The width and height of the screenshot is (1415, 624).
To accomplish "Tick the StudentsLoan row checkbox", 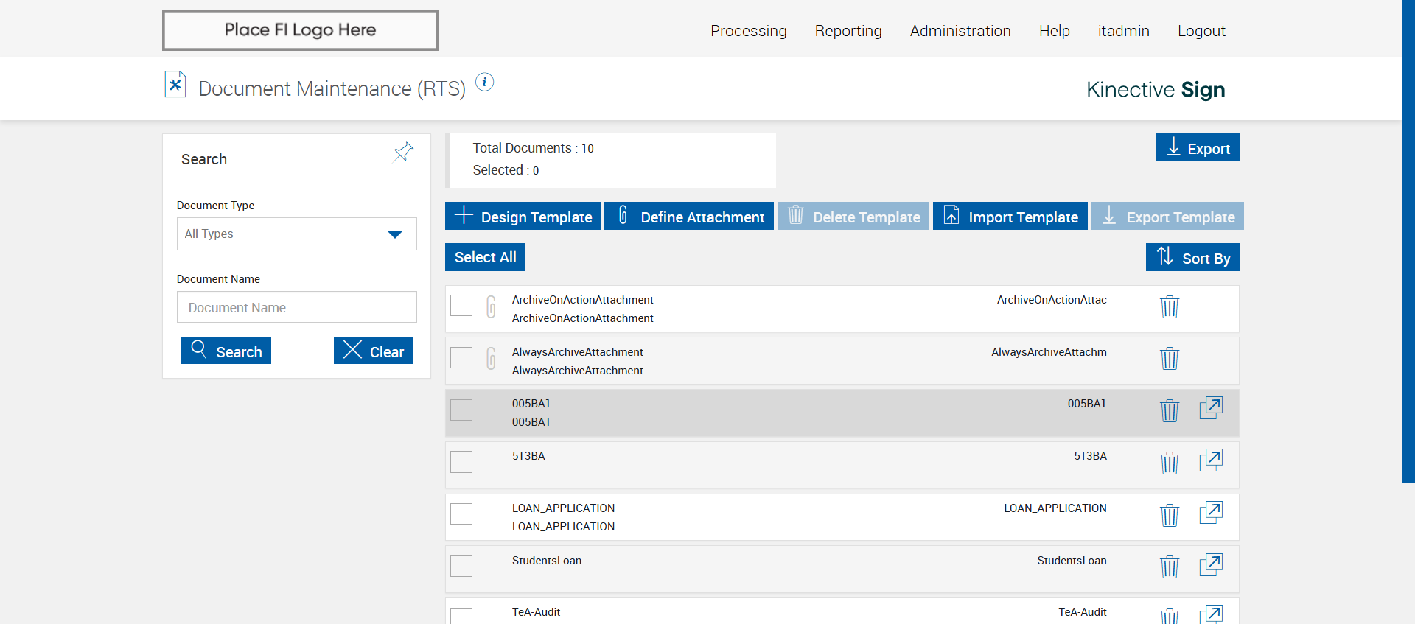I will tap(461, 566).
